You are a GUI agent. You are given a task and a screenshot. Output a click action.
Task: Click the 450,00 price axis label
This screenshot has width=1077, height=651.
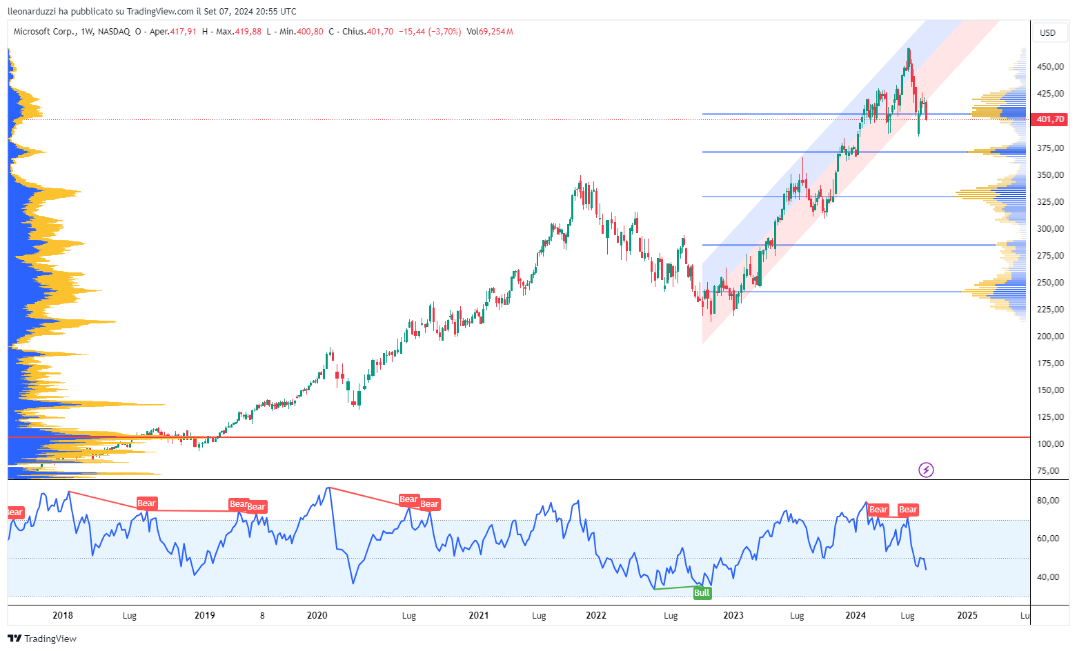point(1049,67)
